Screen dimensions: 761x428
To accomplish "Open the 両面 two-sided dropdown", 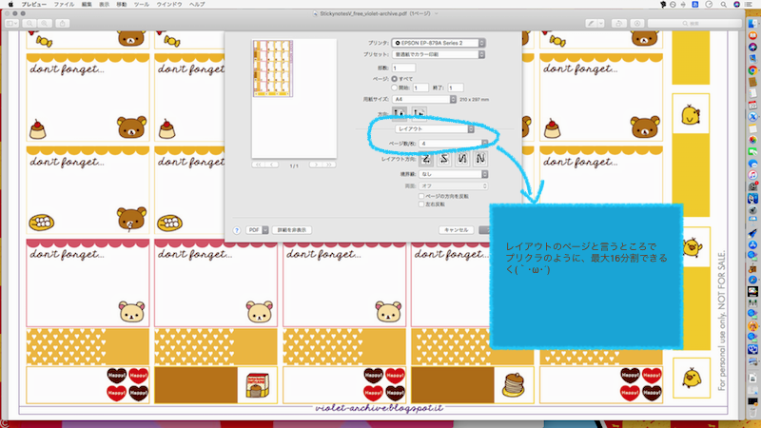I will pos(454,185).
